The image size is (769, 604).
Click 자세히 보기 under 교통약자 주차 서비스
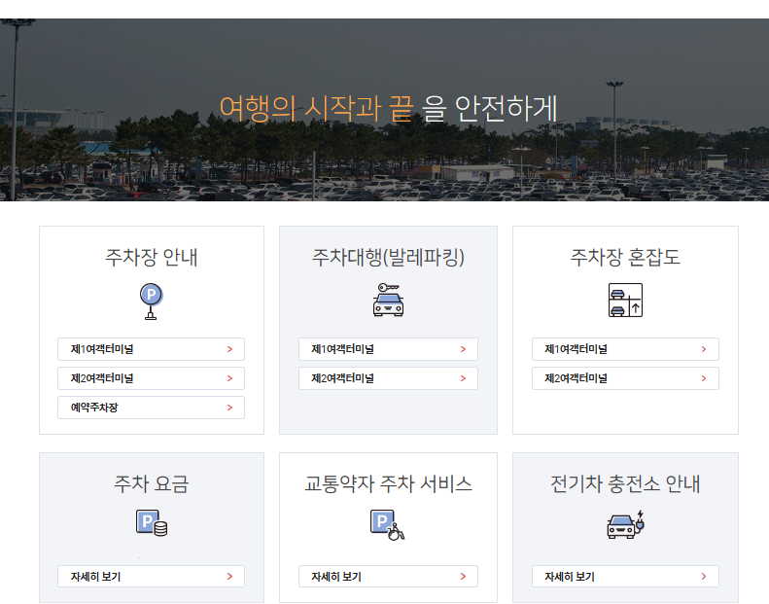click(388, 576)
